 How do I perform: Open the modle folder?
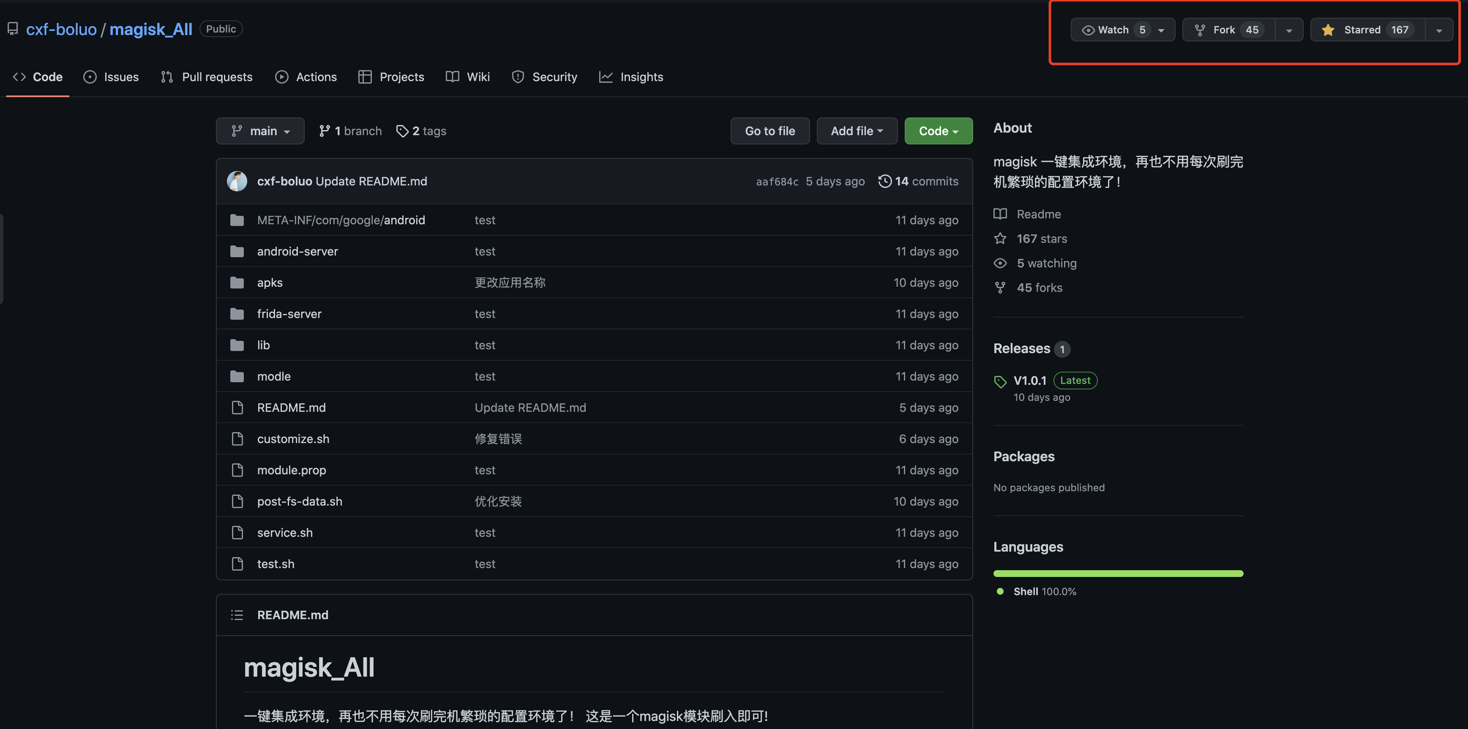coord(273,376)
